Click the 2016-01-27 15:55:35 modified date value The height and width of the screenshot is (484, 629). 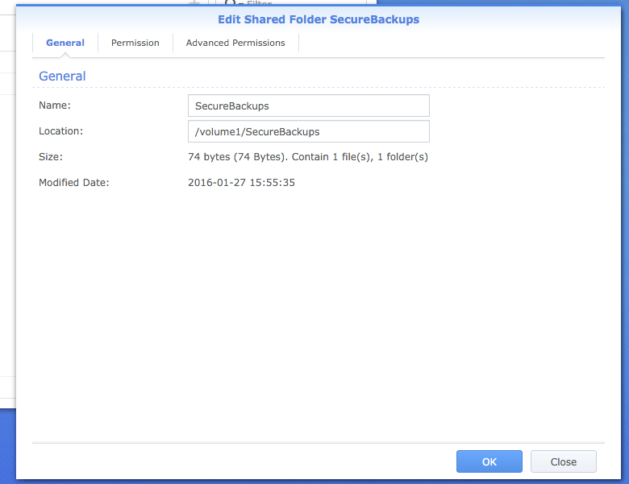click(241, 183)
